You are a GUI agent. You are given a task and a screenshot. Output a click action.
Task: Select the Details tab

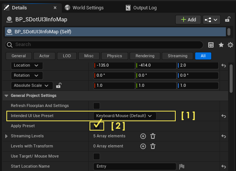pos(32,7)
